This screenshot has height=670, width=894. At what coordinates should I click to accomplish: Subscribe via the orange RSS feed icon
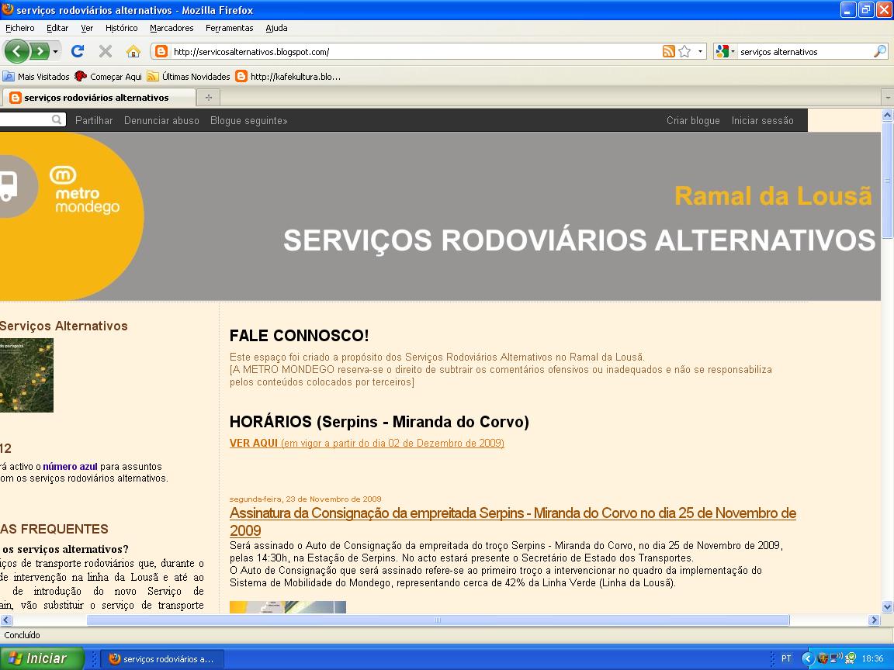click(669, 51)
